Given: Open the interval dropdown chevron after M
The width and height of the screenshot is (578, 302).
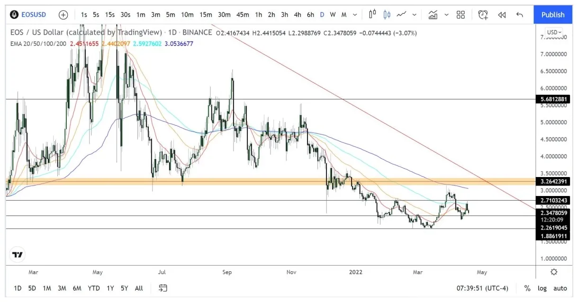Looking at the screenshot, I should [x=355, y=15].
